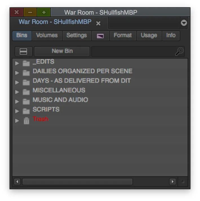
Task: Open the Settings tab
Action: 76,35
